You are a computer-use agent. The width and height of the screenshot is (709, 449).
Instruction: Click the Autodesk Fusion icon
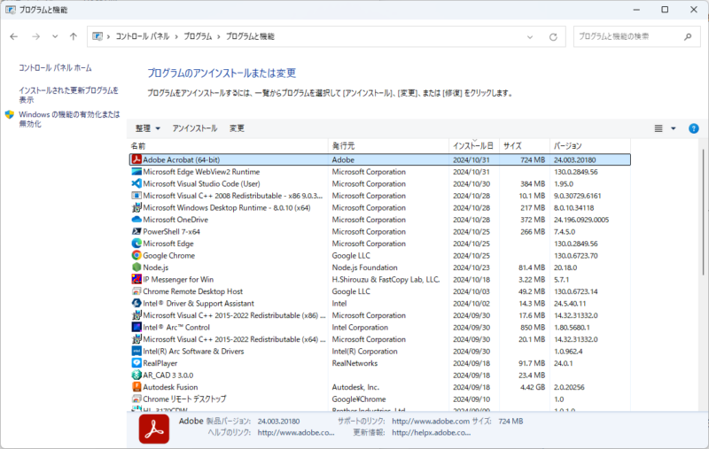pos(136,387)
